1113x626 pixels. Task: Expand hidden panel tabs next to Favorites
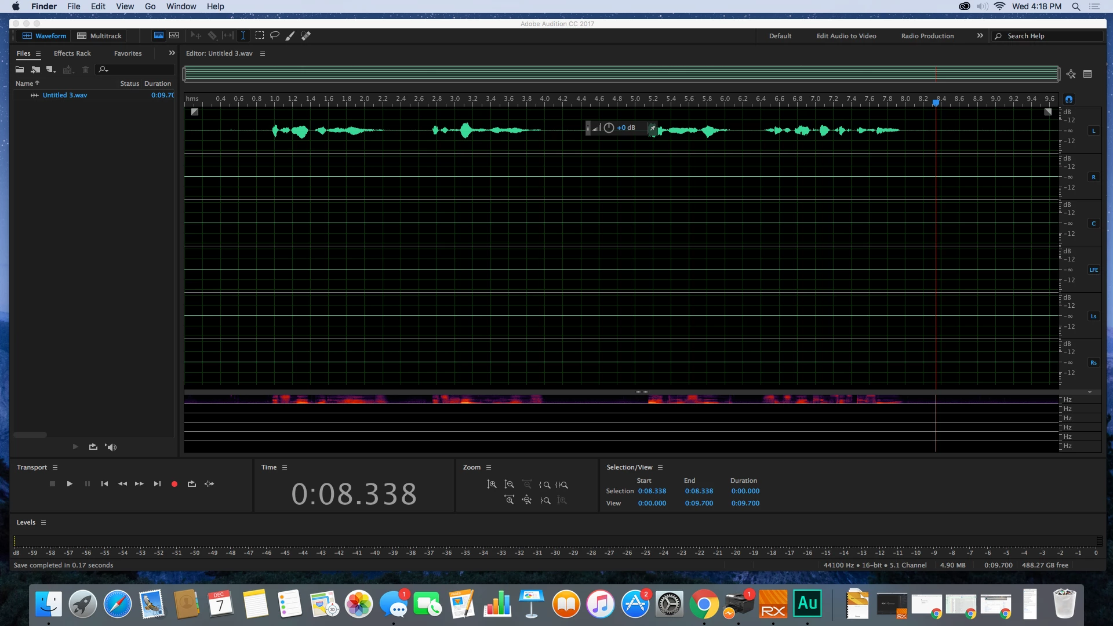(x=172, y=53)
